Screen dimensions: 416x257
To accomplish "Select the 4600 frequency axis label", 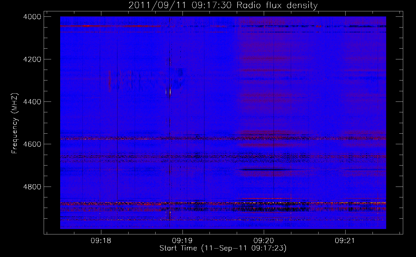I will 32,144.
